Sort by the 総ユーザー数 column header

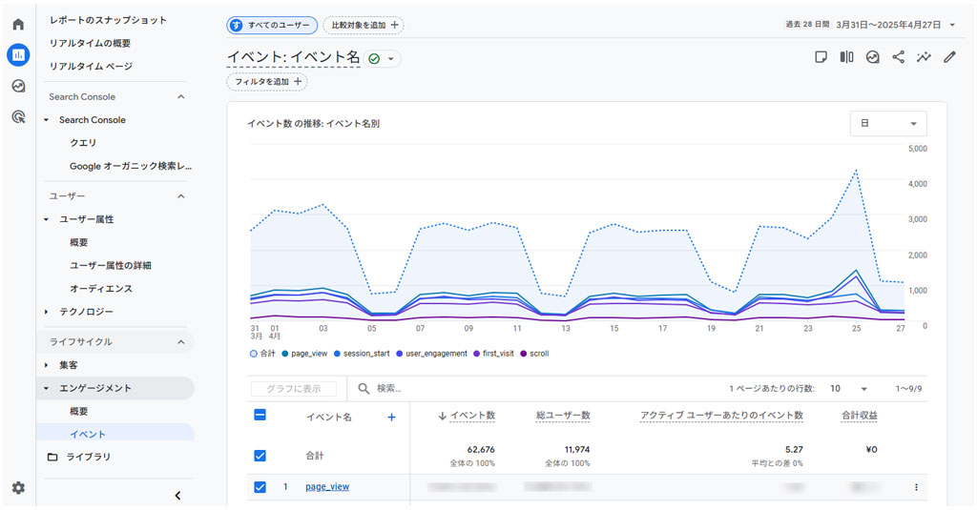[x=563, y=416]
